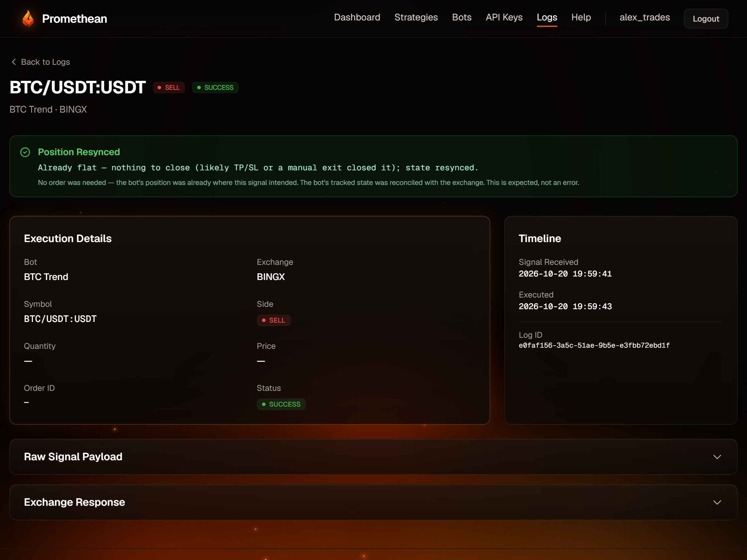Screen dimensions: 747x560
Task: Click the alex_trades username
Action: (644, 17)
